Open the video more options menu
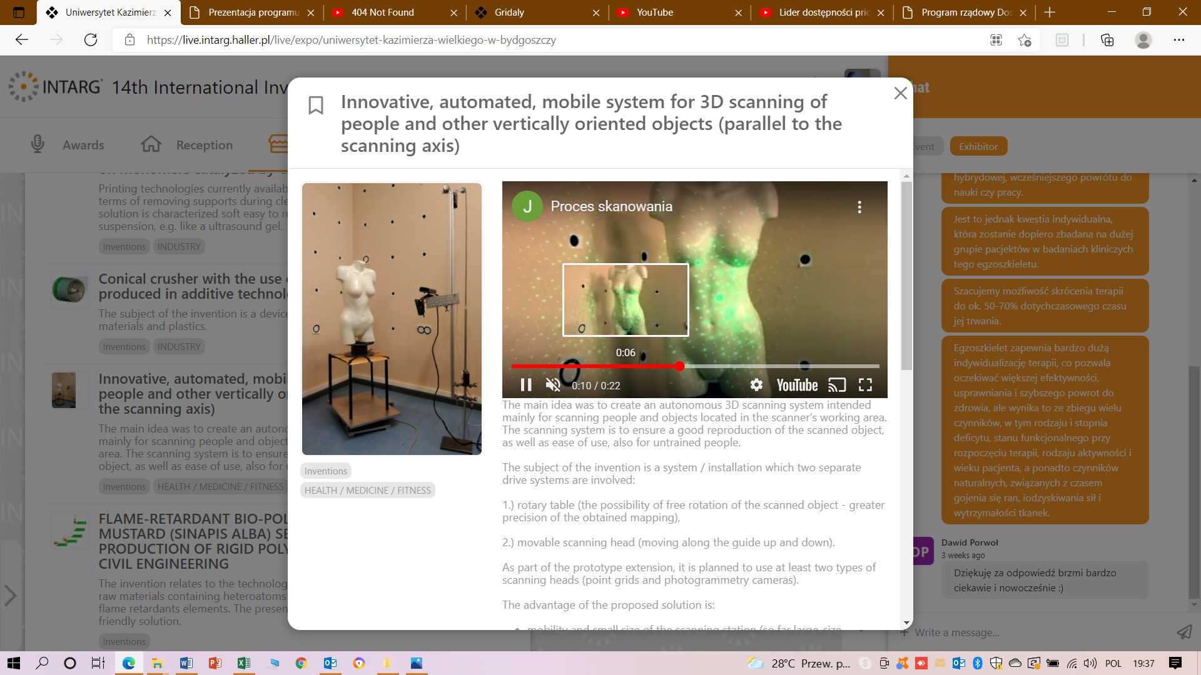The image size is (1201, 675). pos(859,207)
